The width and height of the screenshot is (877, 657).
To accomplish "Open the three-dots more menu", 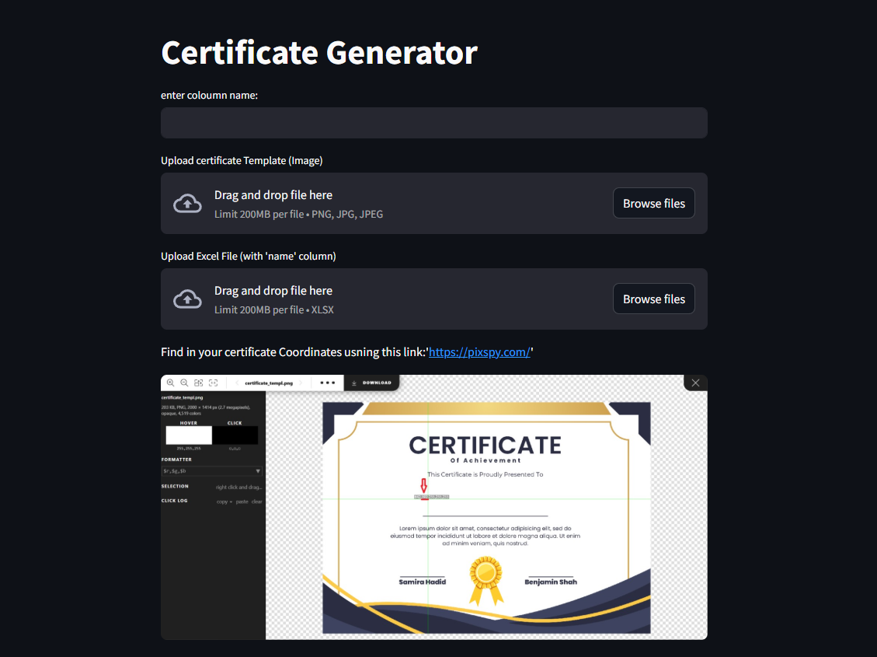I will tap(327, 383).
